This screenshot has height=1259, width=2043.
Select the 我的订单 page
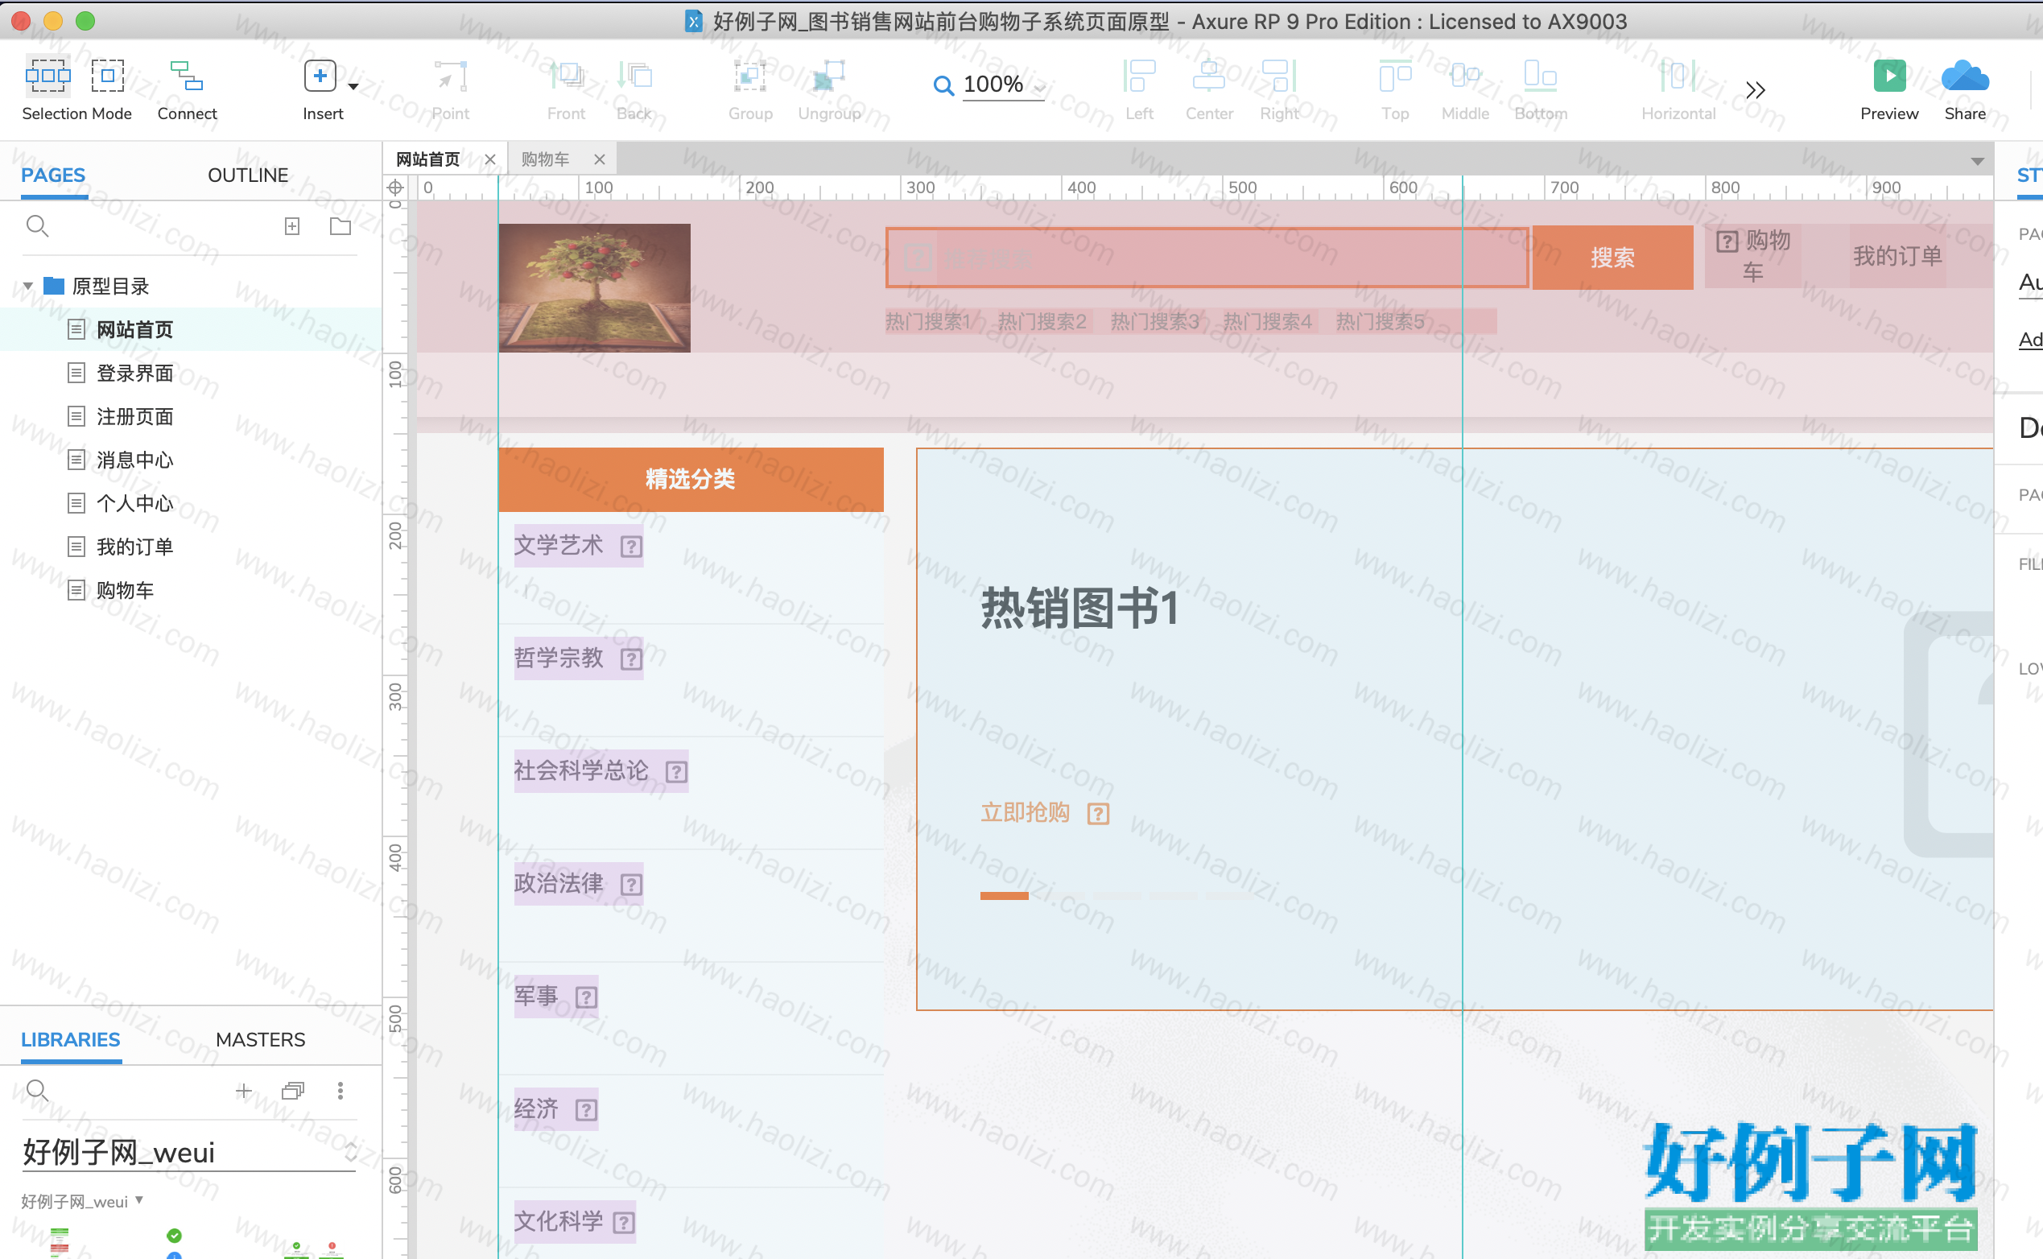click(191, 547)
